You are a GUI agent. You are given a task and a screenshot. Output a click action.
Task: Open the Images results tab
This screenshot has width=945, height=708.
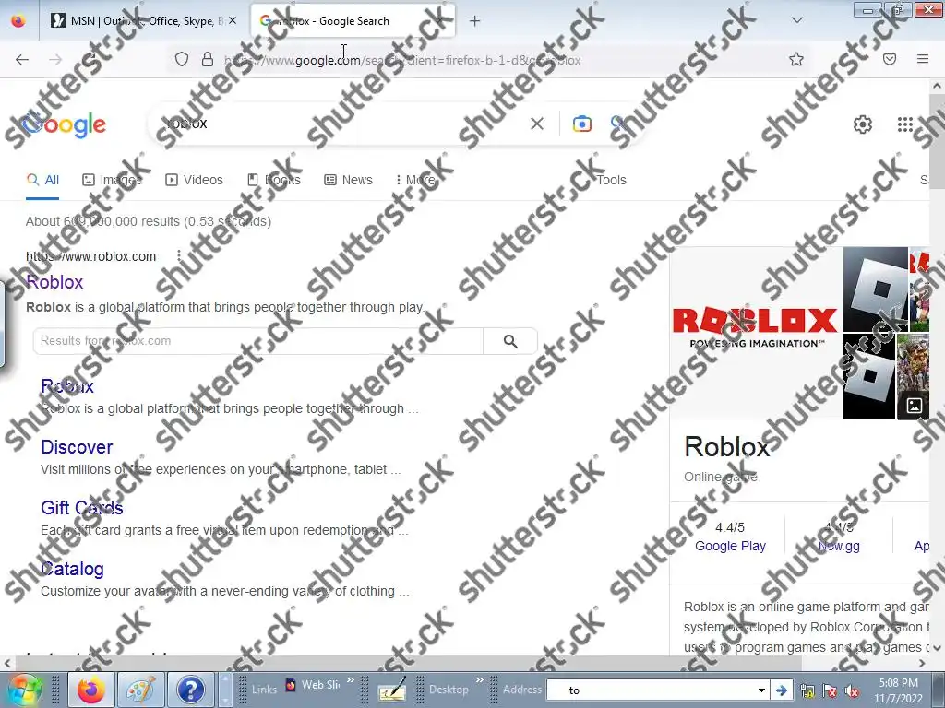click(x=112, y=180)
